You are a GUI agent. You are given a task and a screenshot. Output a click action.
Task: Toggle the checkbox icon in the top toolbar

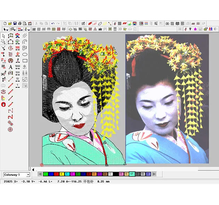point(83,23)
